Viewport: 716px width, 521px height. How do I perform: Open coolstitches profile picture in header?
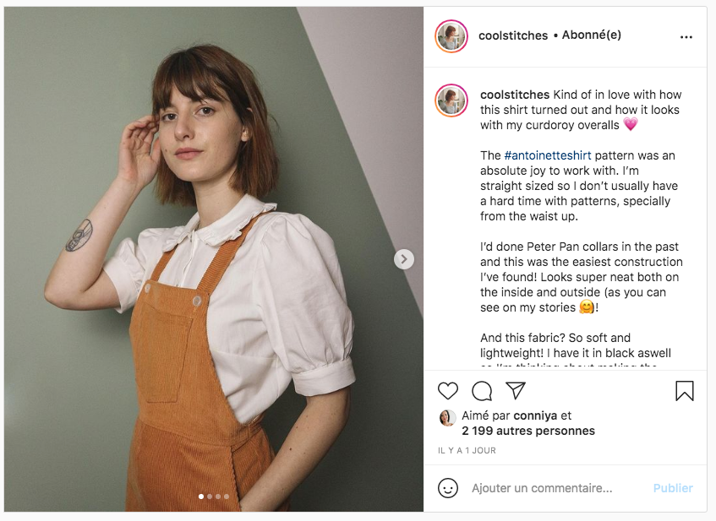(x=451, y=36)
